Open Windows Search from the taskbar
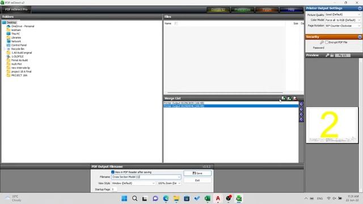This screenshot has width=363, height=204. (135, 198)
